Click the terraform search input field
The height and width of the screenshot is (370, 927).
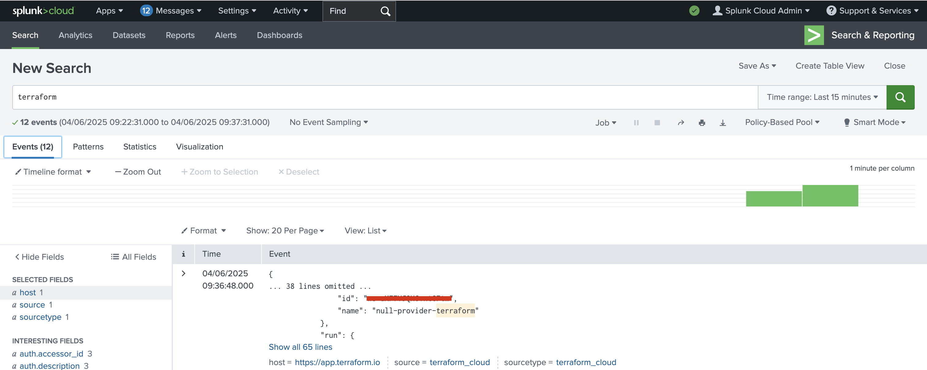coord(385,97)
